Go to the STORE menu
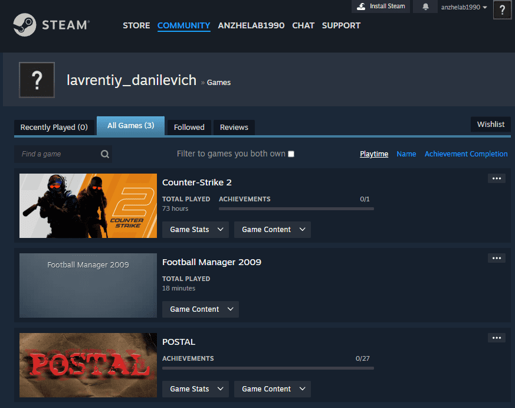This screenshot has height=408, width=515. (136, 25)
